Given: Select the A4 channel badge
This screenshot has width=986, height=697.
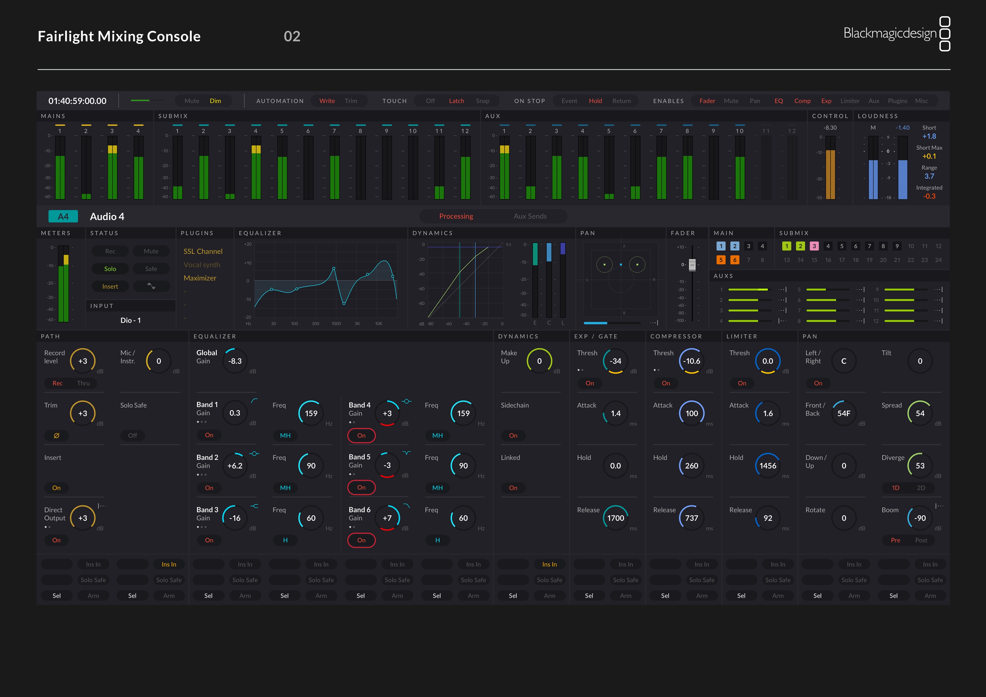Looking at the screenshot, I should 63,216.
